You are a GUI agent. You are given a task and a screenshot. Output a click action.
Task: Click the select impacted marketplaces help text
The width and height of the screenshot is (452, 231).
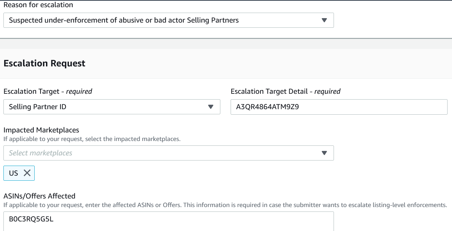click(x=92, y=139)
